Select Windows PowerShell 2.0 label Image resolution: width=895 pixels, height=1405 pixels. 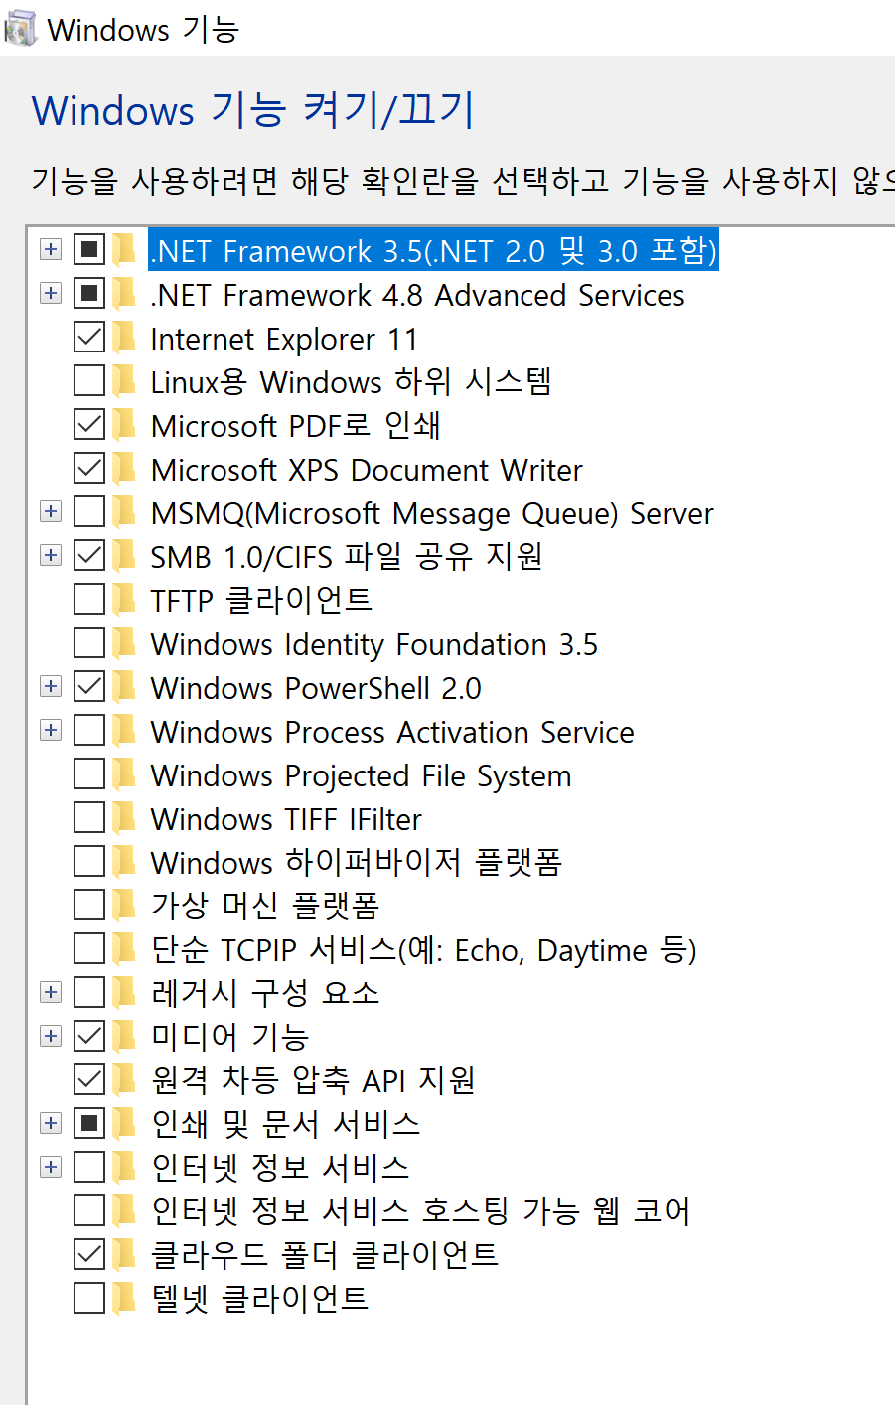coord(316,687)
